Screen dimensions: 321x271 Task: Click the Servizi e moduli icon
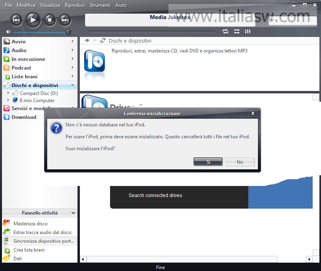(x=6, y=108)
